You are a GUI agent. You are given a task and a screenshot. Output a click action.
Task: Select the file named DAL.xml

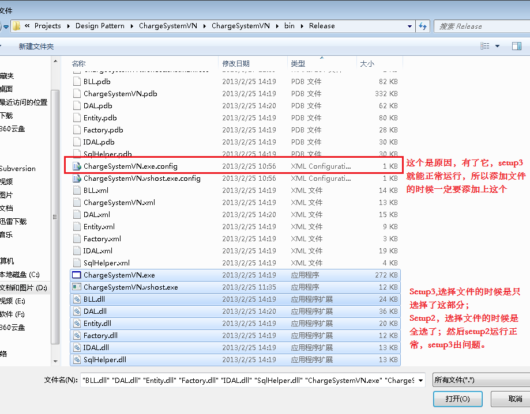coord(97,215)
